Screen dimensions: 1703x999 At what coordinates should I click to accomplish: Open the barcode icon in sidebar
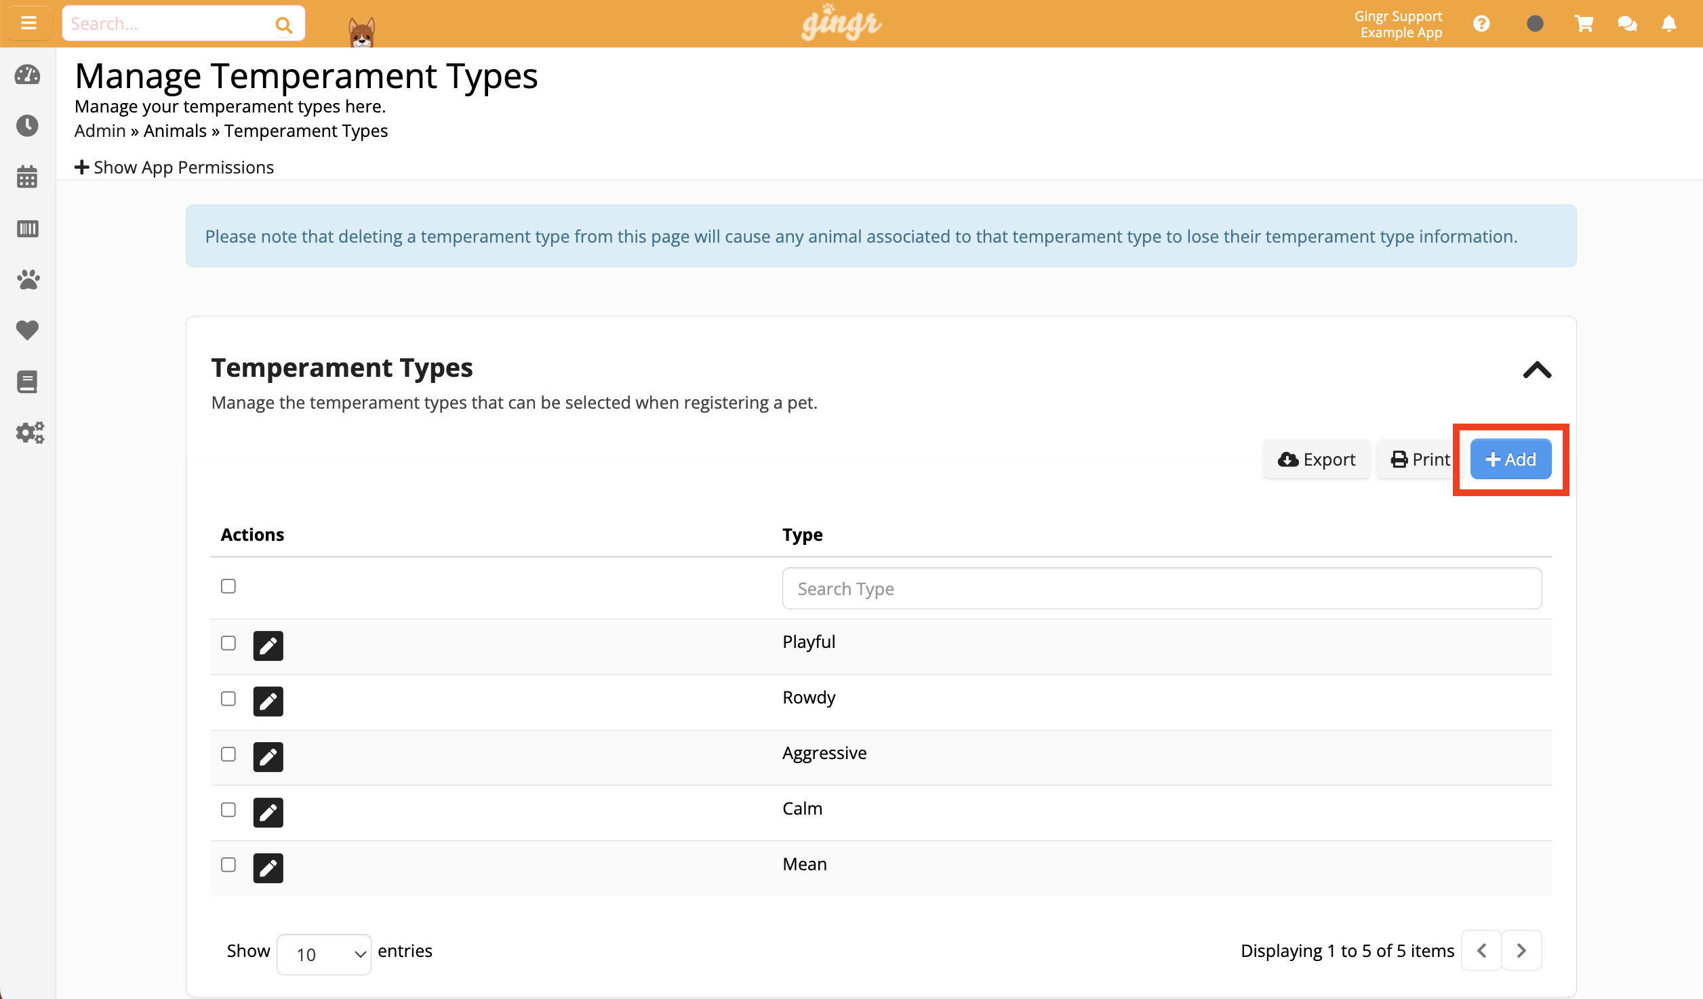pos(28,228)
